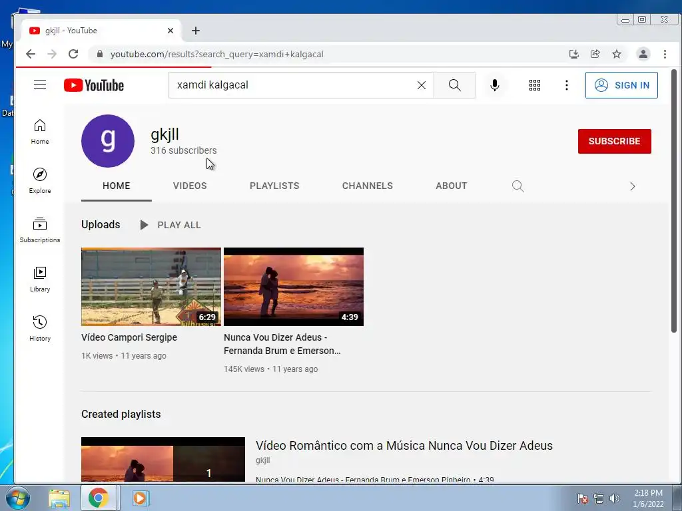Image resolution: width=682 pixels, height=511 pixels.
Task: Switch to the VIDEOS tab
Action: (190, 186)
